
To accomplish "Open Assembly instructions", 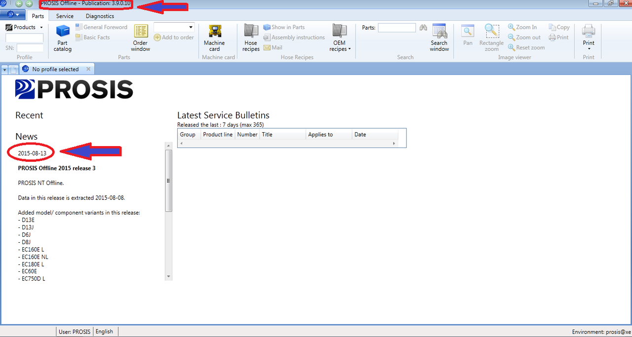I will (294, 37).
